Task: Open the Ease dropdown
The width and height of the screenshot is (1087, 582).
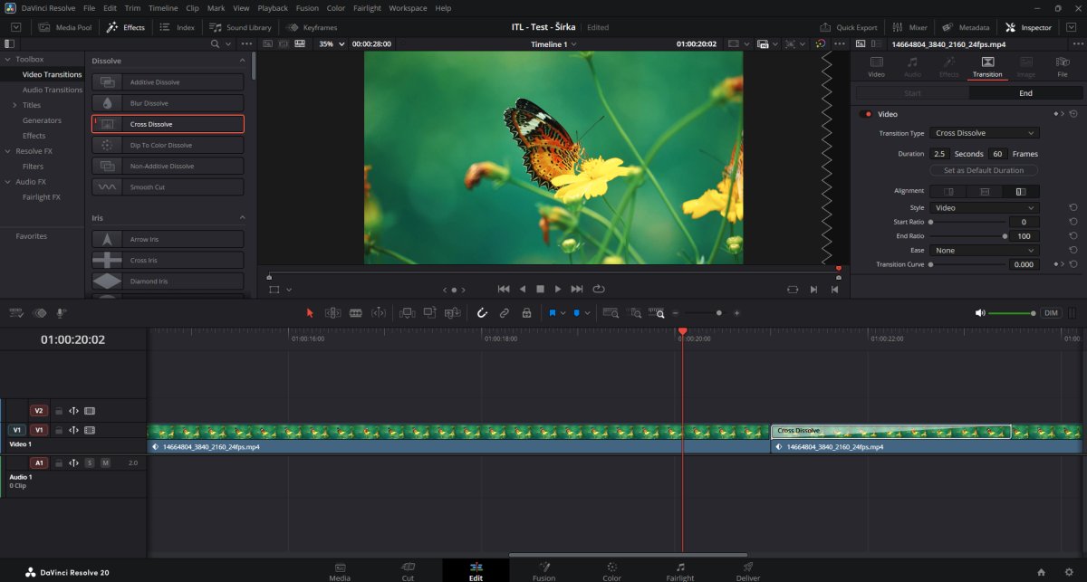Action: 985,250
